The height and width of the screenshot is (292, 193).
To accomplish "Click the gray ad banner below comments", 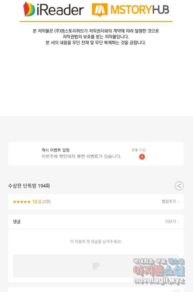I will pos(96,266).
